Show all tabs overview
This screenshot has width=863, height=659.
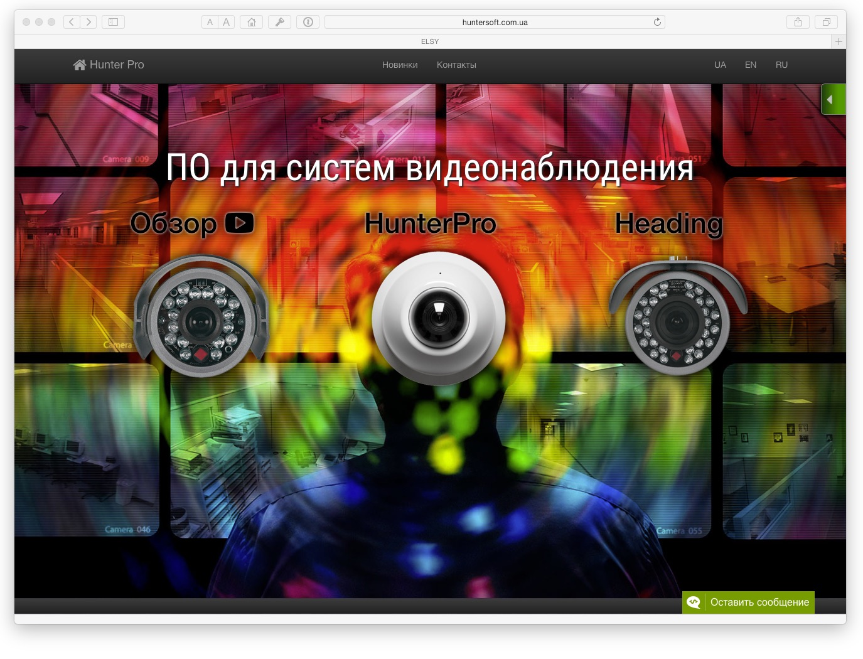pos(826,22)
